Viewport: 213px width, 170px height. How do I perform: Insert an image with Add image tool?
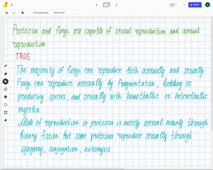click(6, 97)
